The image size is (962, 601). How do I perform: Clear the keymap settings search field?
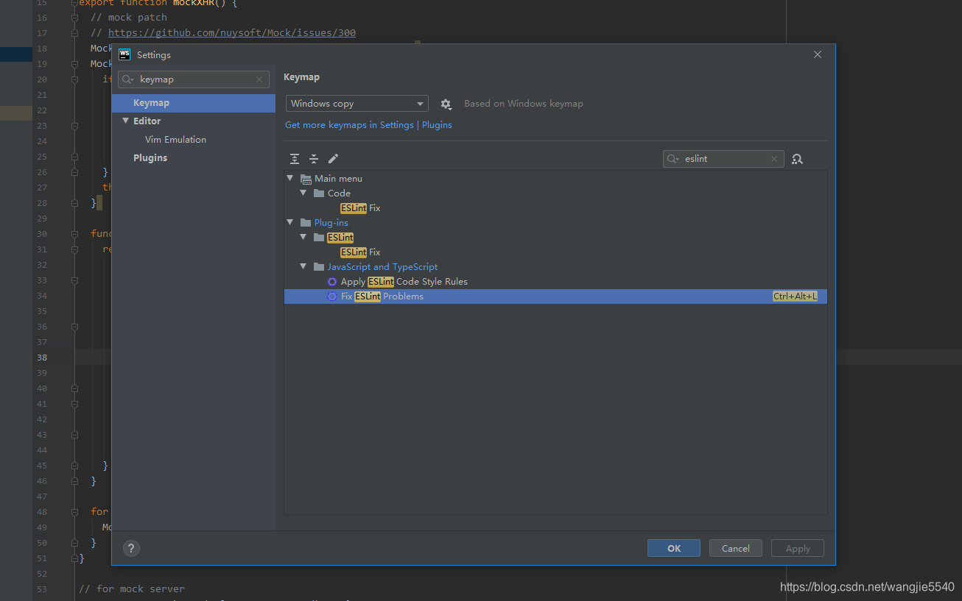click(259, 79)
